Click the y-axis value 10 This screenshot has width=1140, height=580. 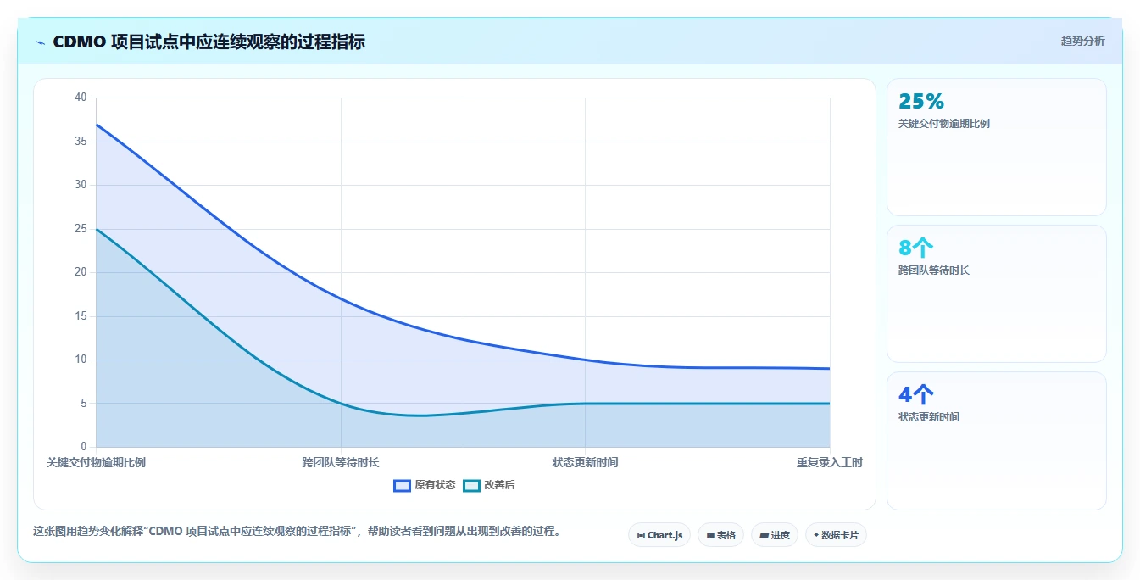(x=81, y=360)
